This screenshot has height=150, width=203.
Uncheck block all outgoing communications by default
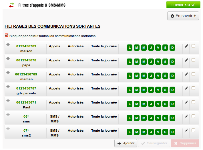click(x=7, y=36)
